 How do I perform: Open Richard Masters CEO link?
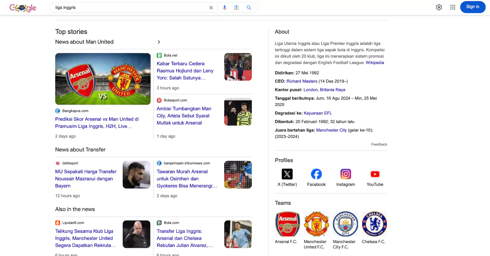pos(302,81)
